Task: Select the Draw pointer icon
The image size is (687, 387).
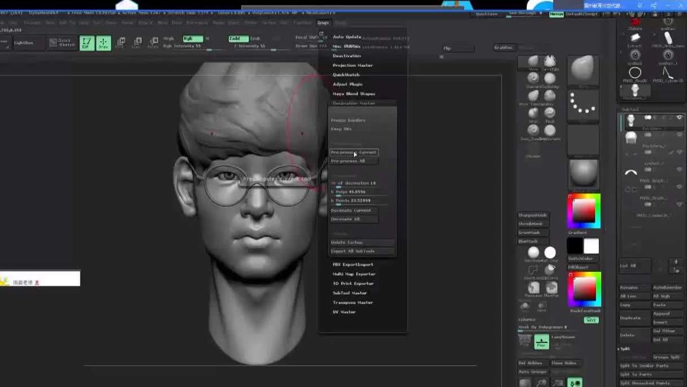Action: point(103,43)
